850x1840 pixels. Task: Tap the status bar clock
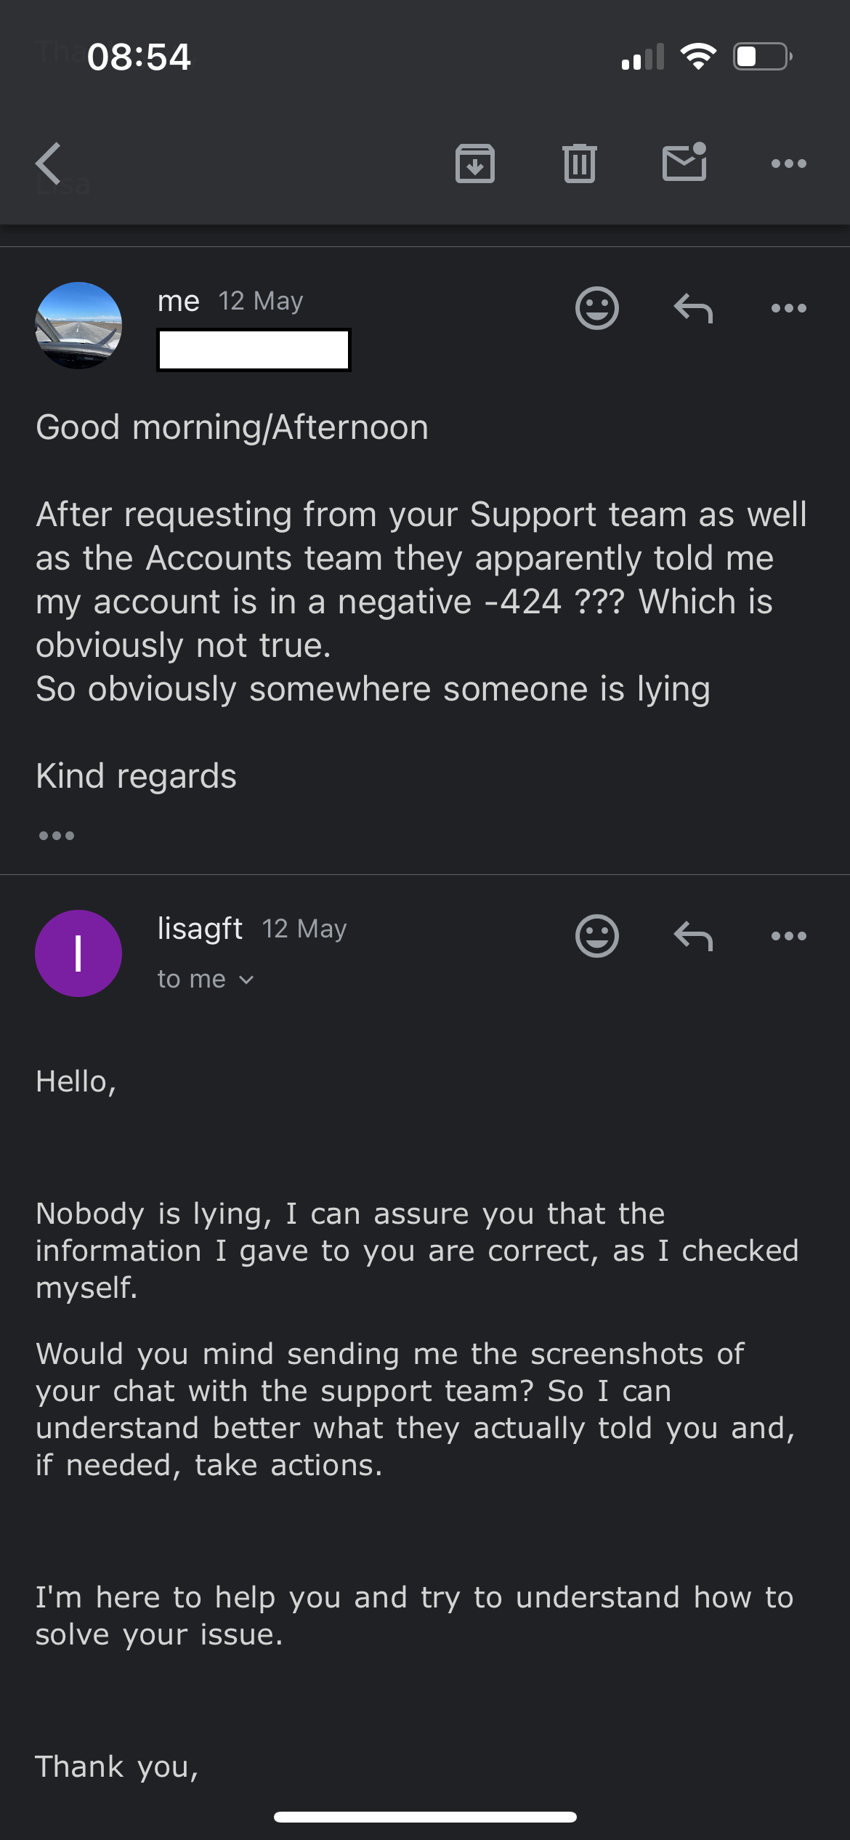tap(139, 57)
